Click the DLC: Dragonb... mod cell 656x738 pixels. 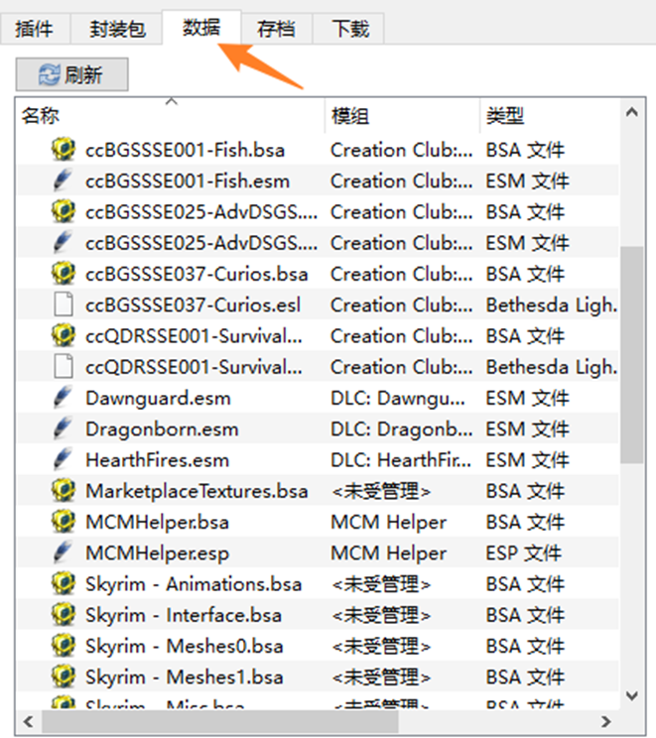point(402,430)
